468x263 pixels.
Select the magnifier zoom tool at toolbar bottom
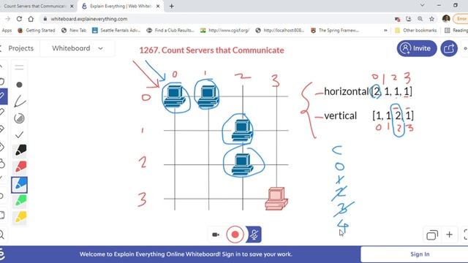click(x=1, y=235)
